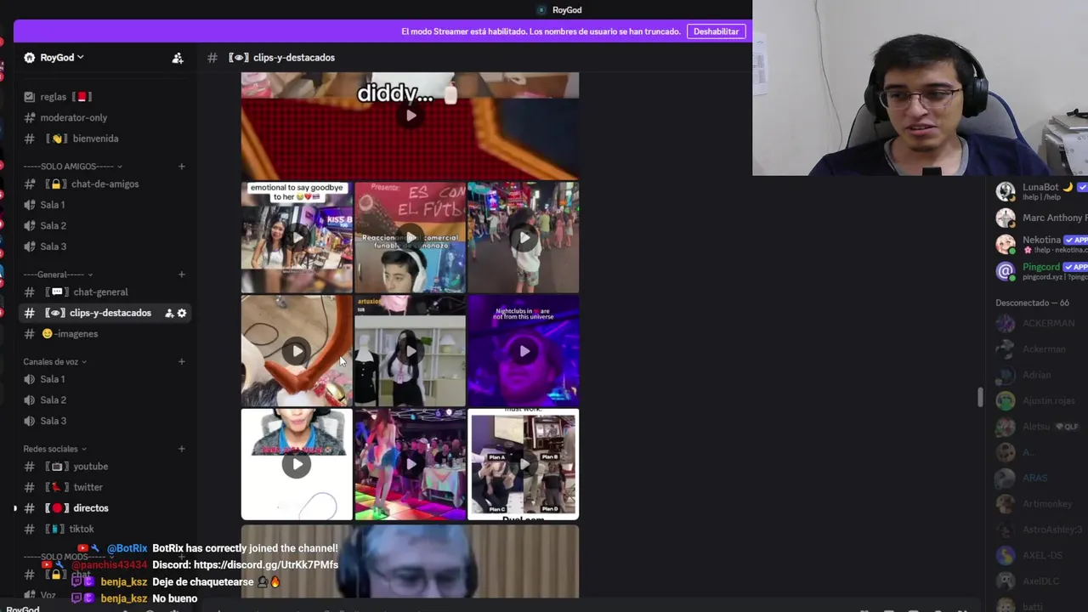1088x612 pixels.
Task: Collapse the Redes sociales category
Action: [55, 449]
